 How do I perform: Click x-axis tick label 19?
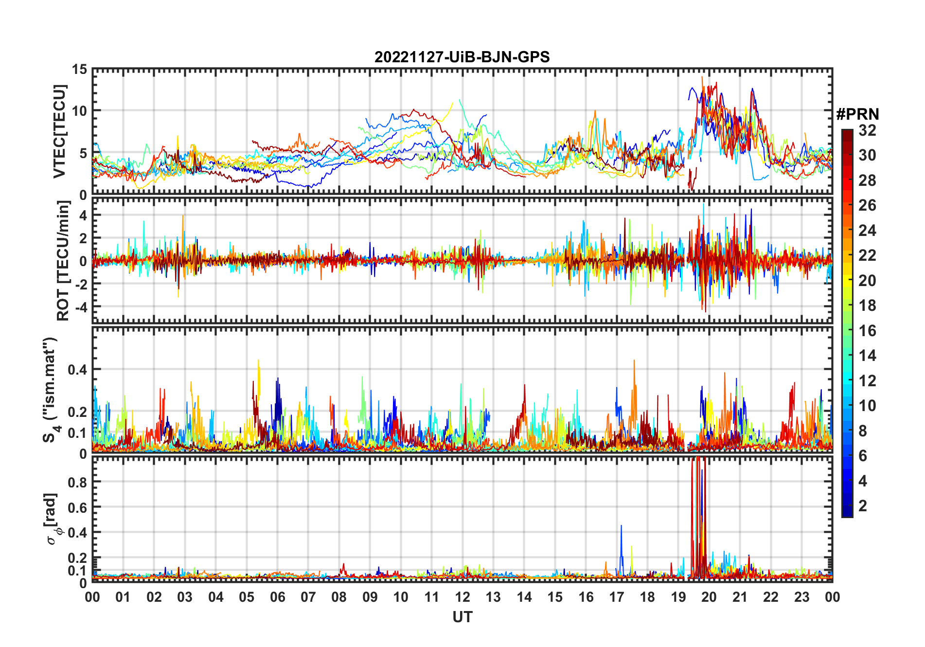(678, 597)
